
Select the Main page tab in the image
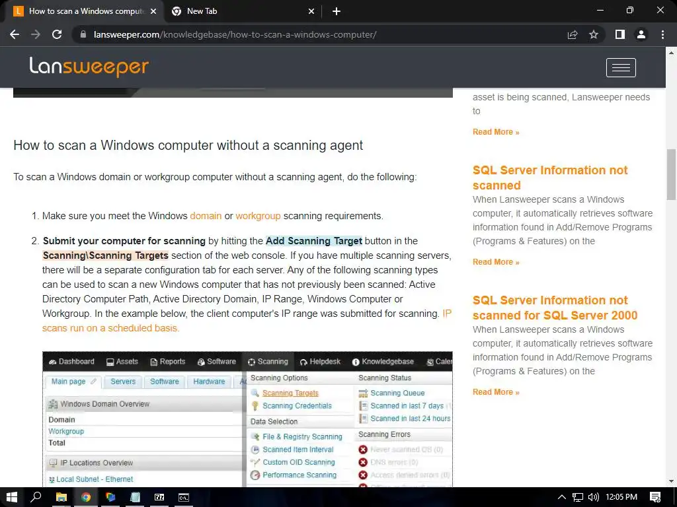coord(73,382)
